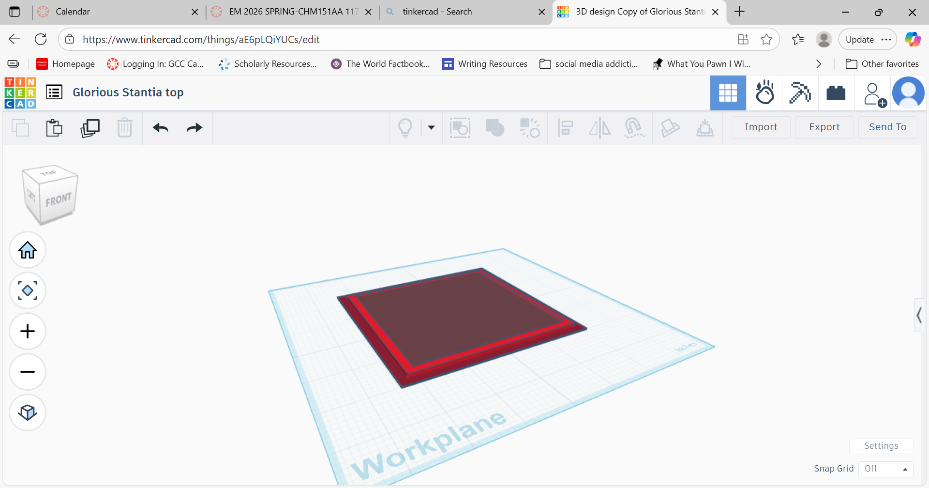Click the Copy tool icon

(20, 128)
